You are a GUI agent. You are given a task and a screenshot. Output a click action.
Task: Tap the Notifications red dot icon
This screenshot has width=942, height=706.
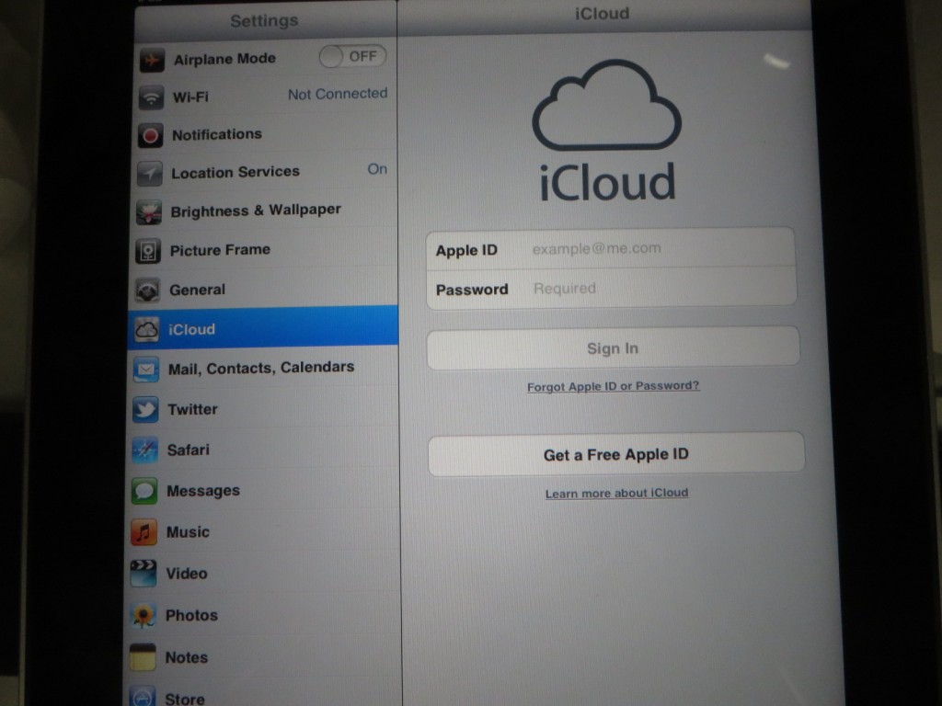pos(150,135)
